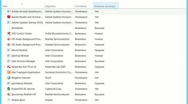Select the PowerDVD RC Service entry
The width and height of the screenshot is (188, 104).
(23, 89)
